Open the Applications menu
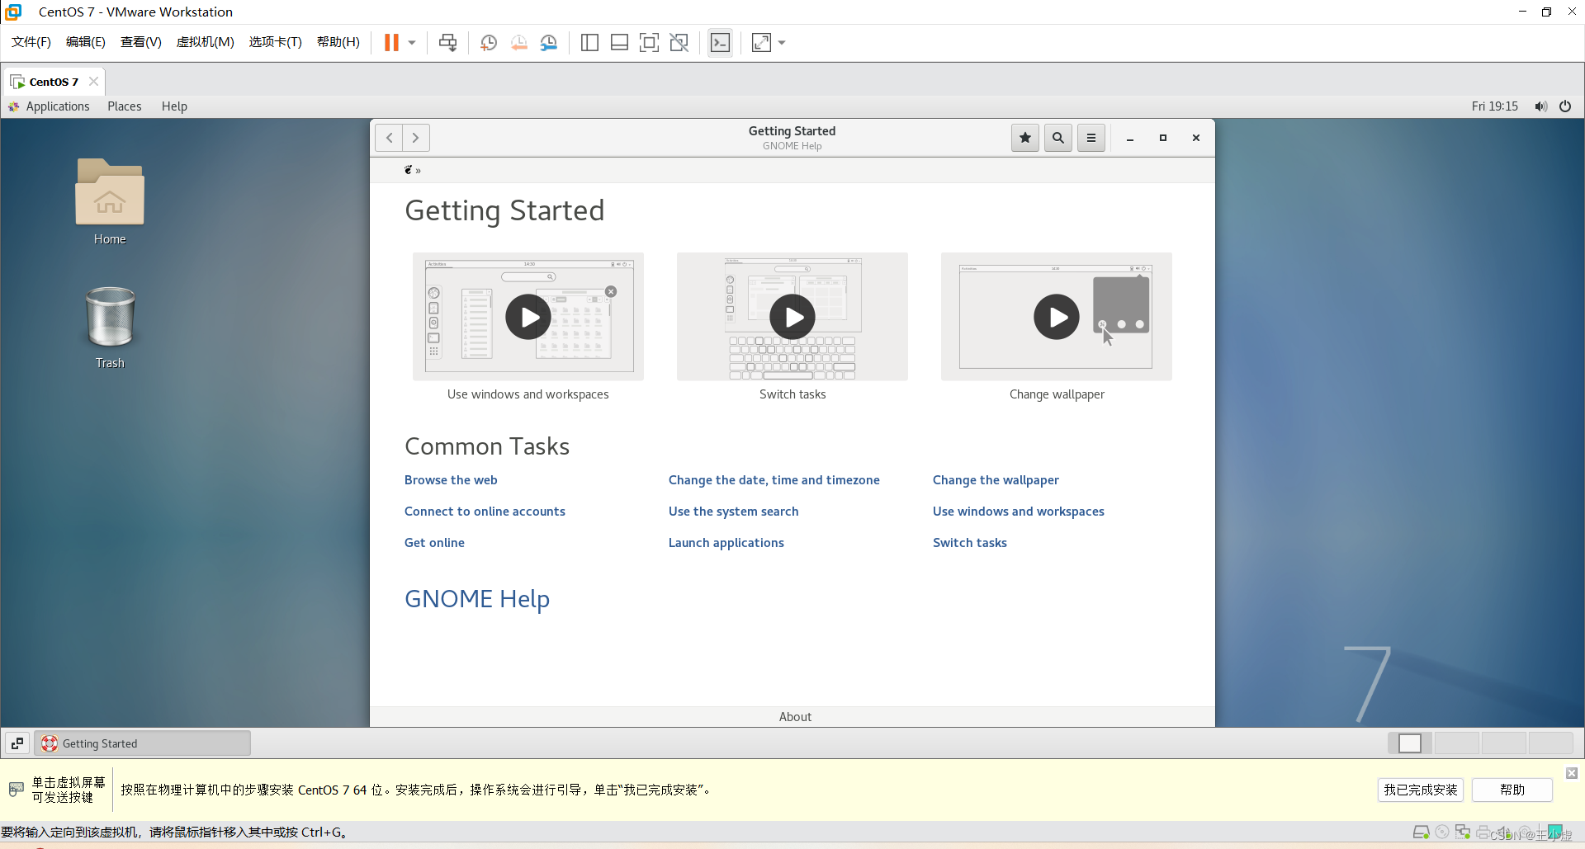1585x849 pixels. click(50, 106)
